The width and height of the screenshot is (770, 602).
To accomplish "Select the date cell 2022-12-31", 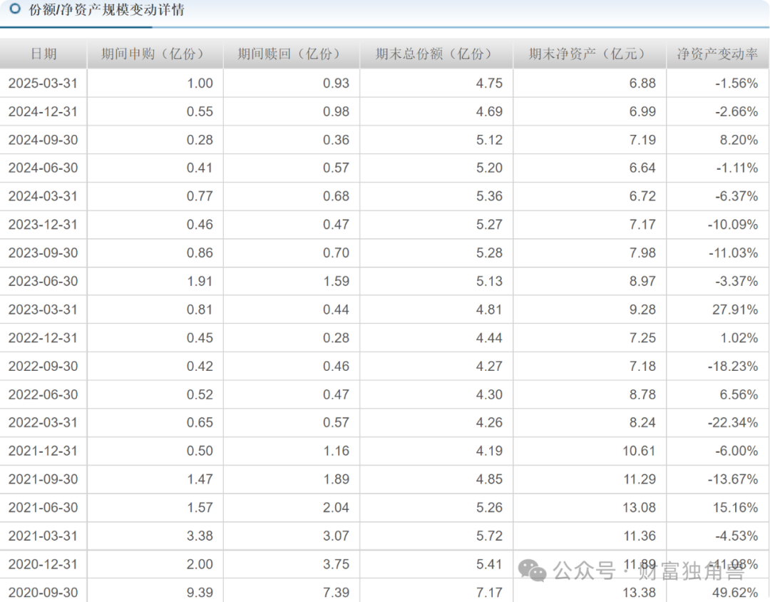I will coord(43,338).
